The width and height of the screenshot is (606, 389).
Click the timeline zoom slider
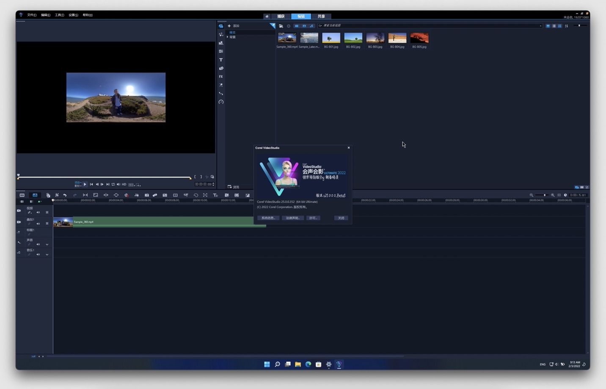tap(544, 195)
